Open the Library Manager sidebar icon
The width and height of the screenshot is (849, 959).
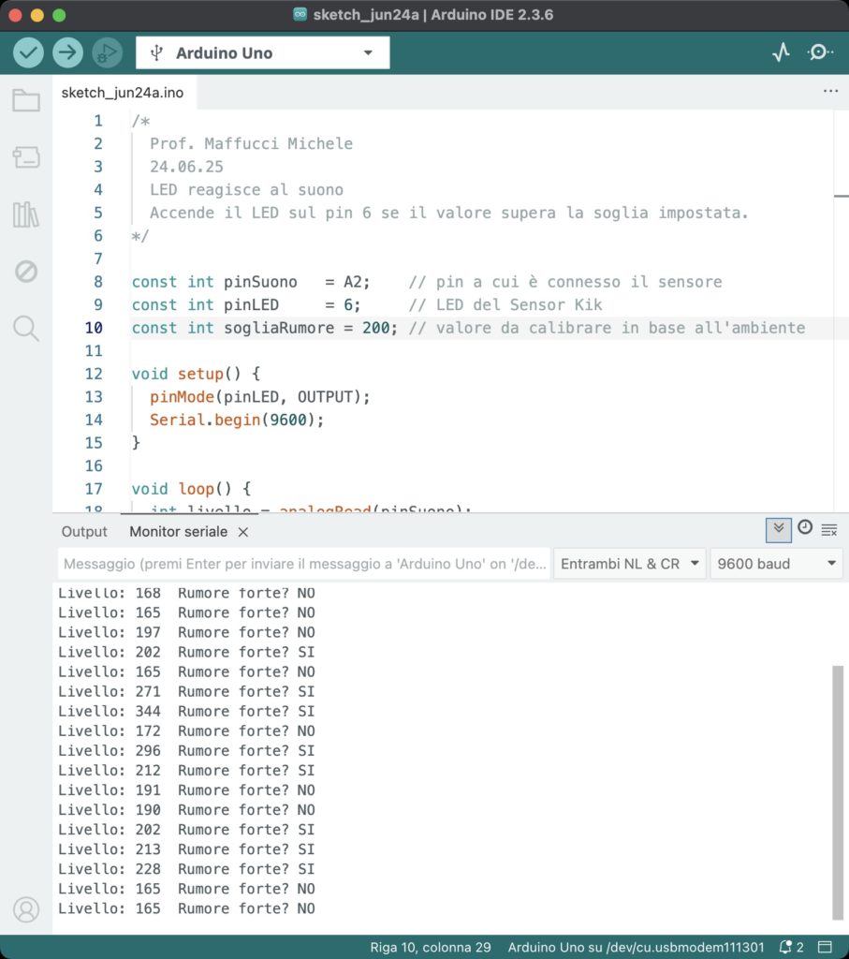pyautogui.click(x=26, y=214)
